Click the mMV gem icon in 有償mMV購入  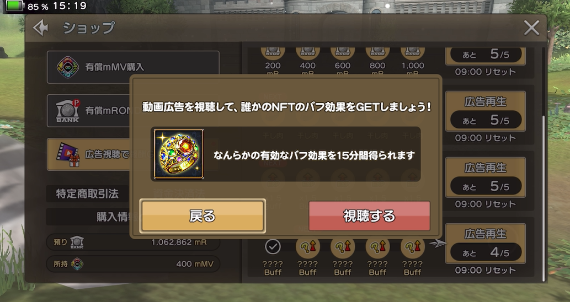pyautogui.click(x=68, y=67)
